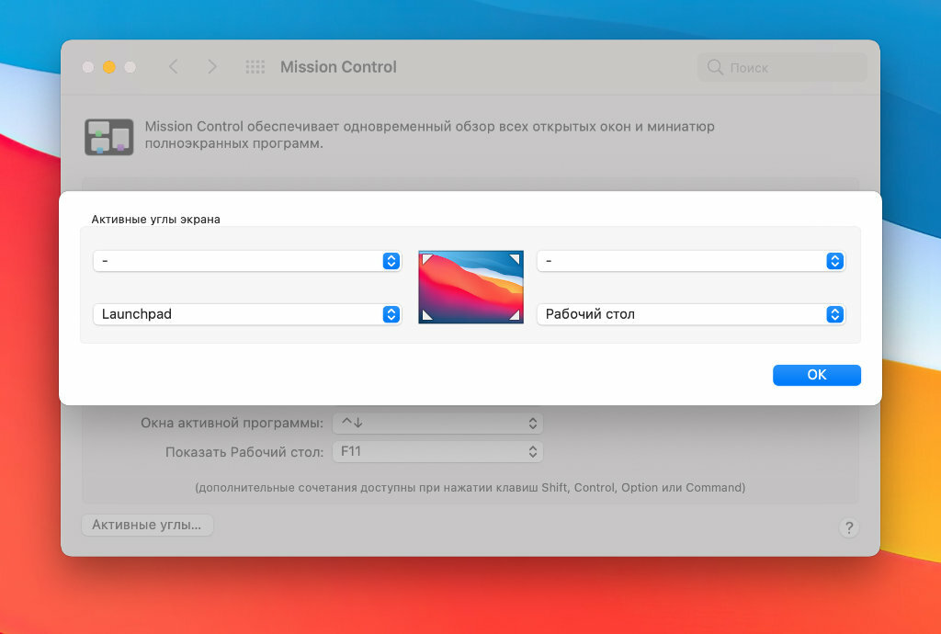Click the search magnifier icon
The height and width of the screenshot is (634, 941).
(715, 67)
